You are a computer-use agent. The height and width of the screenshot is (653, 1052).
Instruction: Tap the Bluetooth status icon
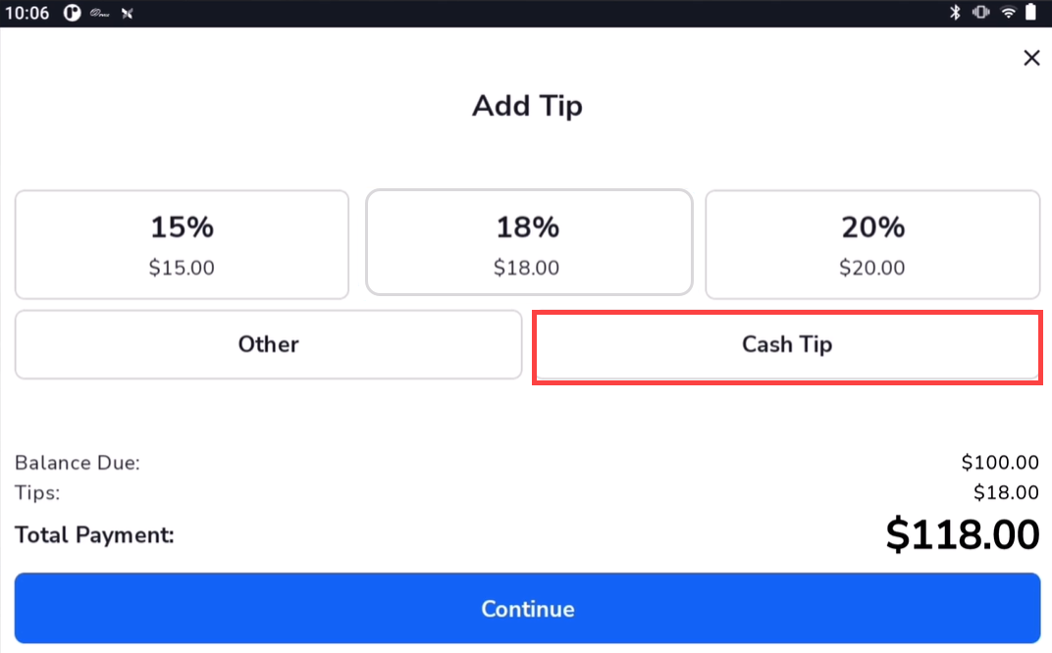click(x=954, y=13)
